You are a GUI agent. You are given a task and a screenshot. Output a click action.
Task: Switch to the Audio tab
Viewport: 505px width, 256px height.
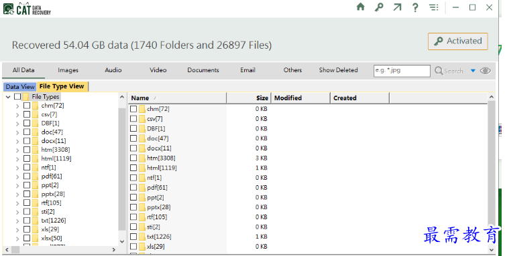pyautogui.click(x=113, y=70)
